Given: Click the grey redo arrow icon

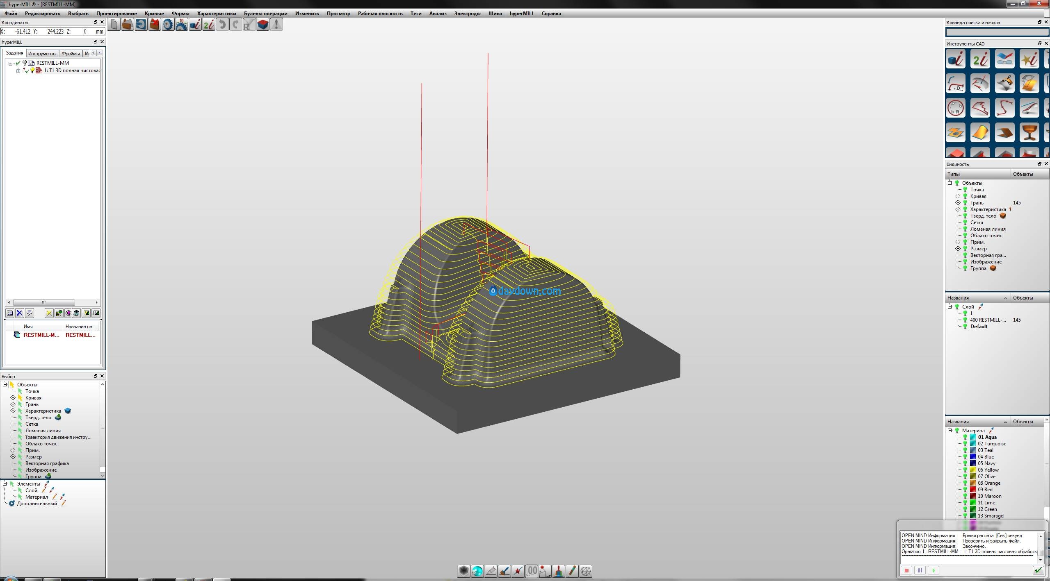Looking at the screenshot, I should point(236,25).
